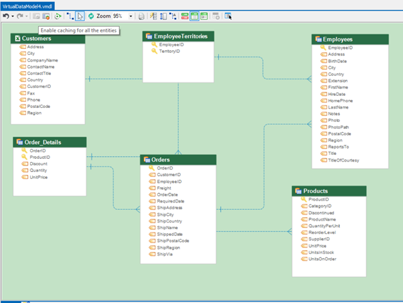Click the green run icon in toolbar
The height and width of the screenshot is (303, 403).
tap(58, 16)
